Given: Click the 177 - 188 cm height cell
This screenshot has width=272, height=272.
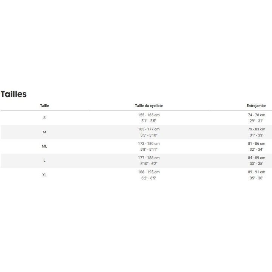Looking at the screenshot, I should [148, 158].
